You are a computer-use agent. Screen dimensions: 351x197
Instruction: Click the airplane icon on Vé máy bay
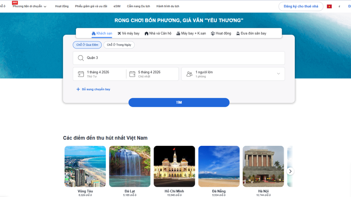[119, 34]
